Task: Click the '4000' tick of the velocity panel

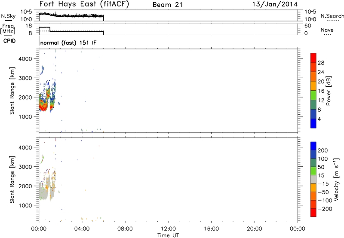Action: [25, 147]
